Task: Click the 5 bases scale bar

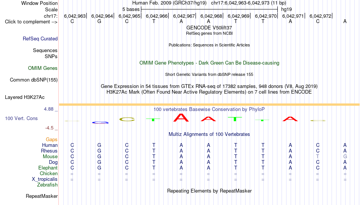Action: pyautogui.click(x=209, y=9)
